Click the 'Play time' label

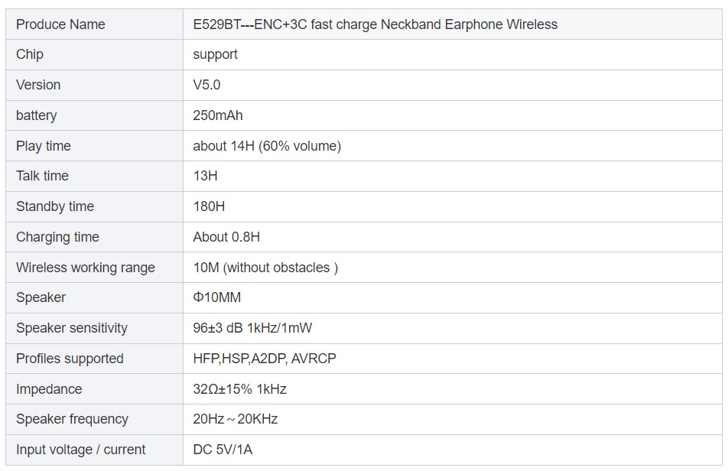point(43,146)
